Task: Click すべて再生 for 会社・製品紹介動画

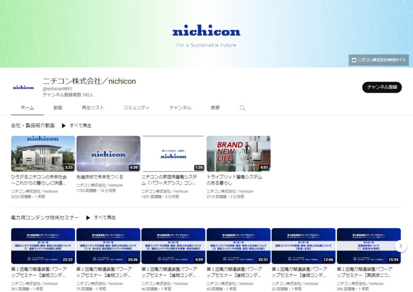Action: (80, 126)
